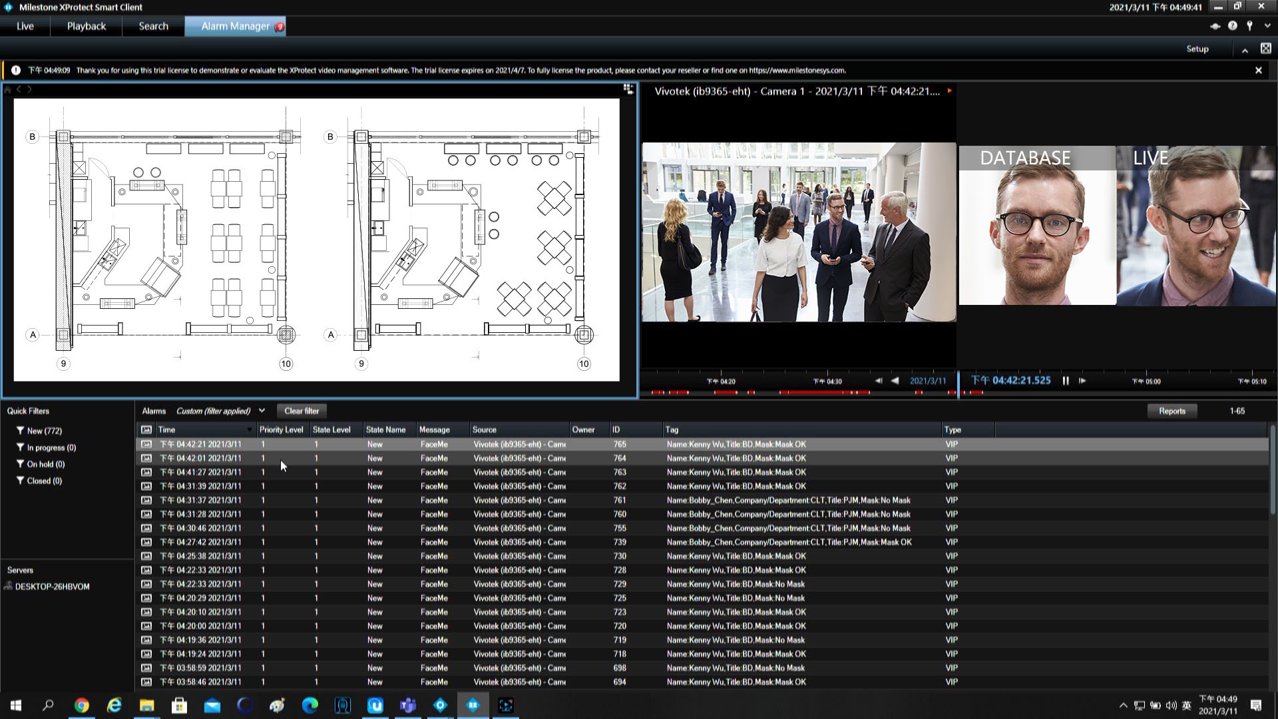This screenshot has height=719, width=1278.
Task: Go back in map navigation arrow
Action: tap(19, 89)
